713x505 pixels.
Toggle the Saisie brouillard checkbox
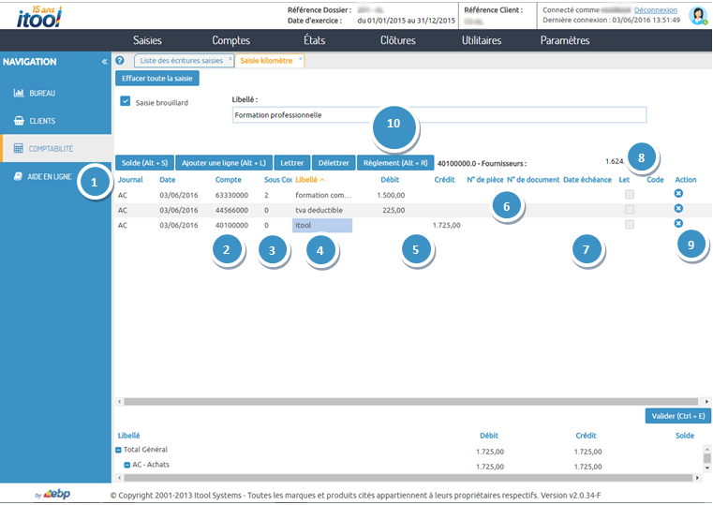126,101
